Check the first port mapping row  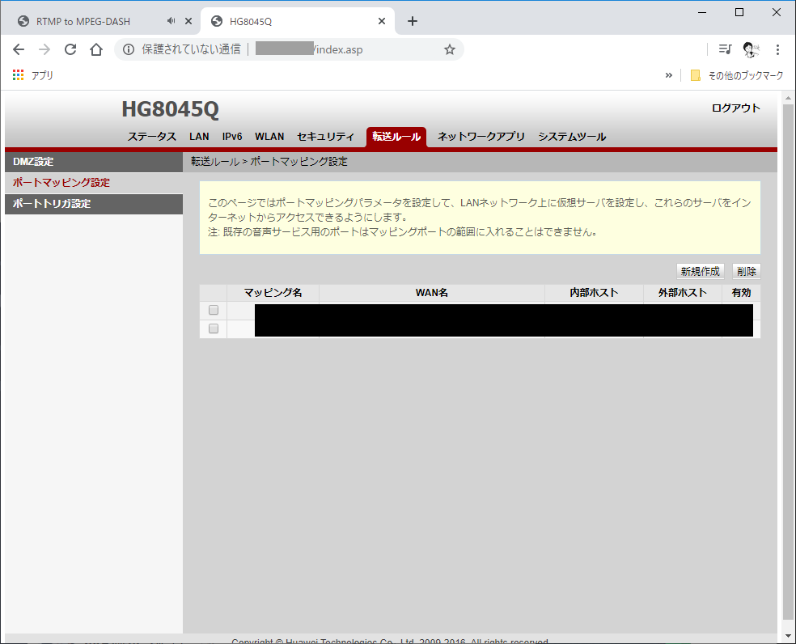coord(214,310)
